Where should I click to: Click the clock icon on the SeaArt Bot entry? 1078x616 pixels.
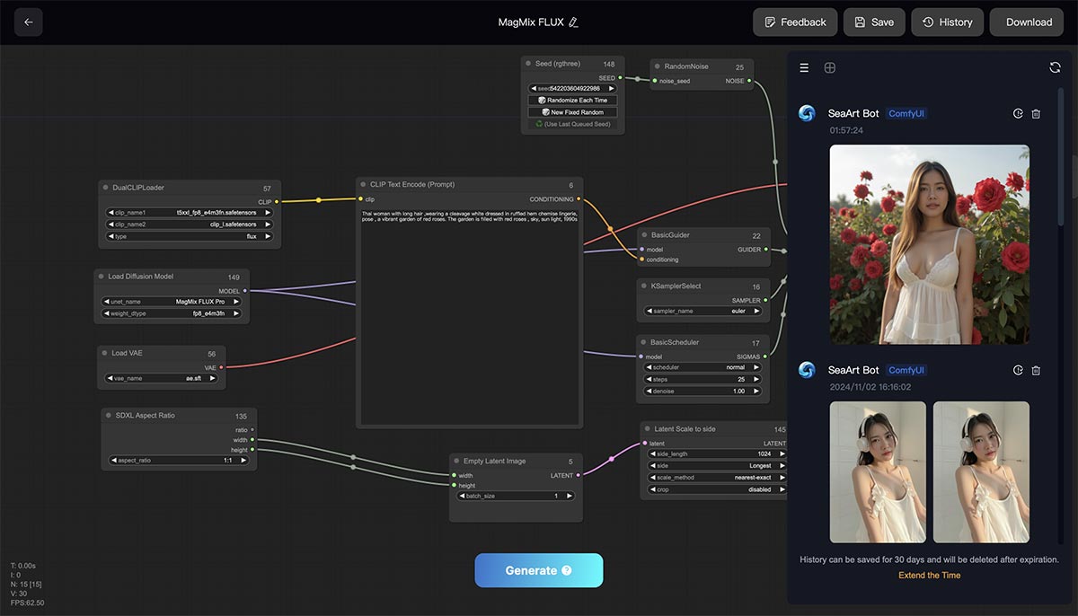click(1018, 113)
